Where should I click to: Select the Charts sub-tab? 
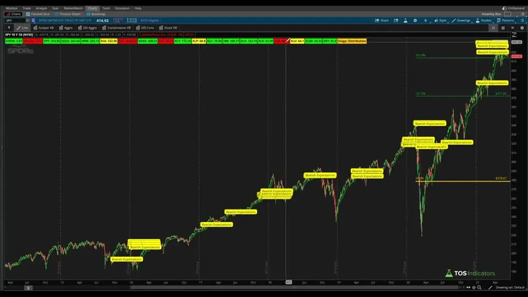click(13, 14)
